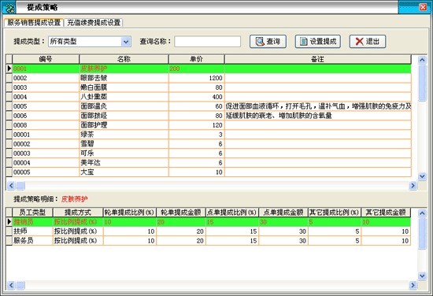Click the app icon in the title bar
The height and width of the screenshot is (296, 433).
point(9,7)
